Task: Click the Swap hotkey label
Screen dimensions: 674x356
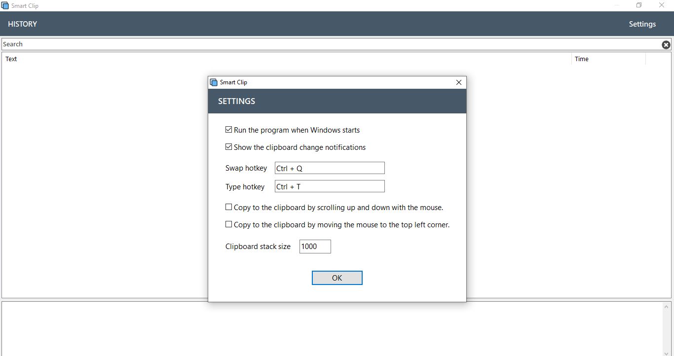Action: pos(246,168)
